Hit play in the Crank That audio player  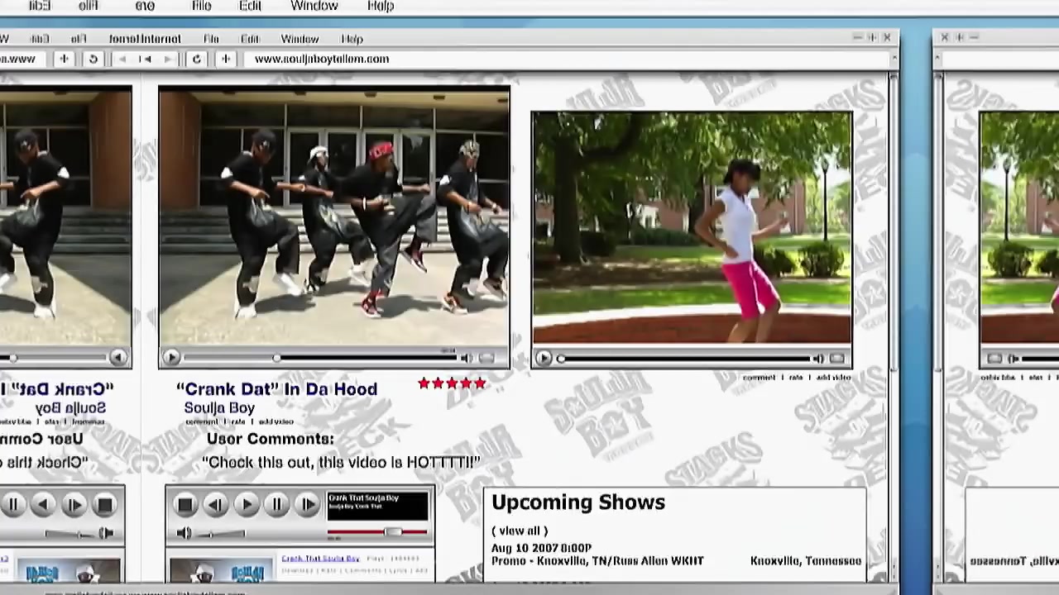(x=247, y=504)
